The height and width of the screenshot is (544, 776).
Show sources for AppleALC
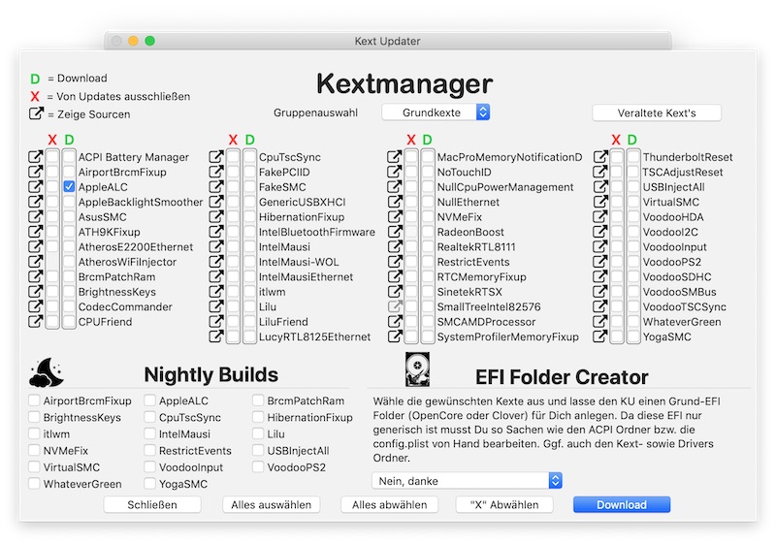coord(35,187)
